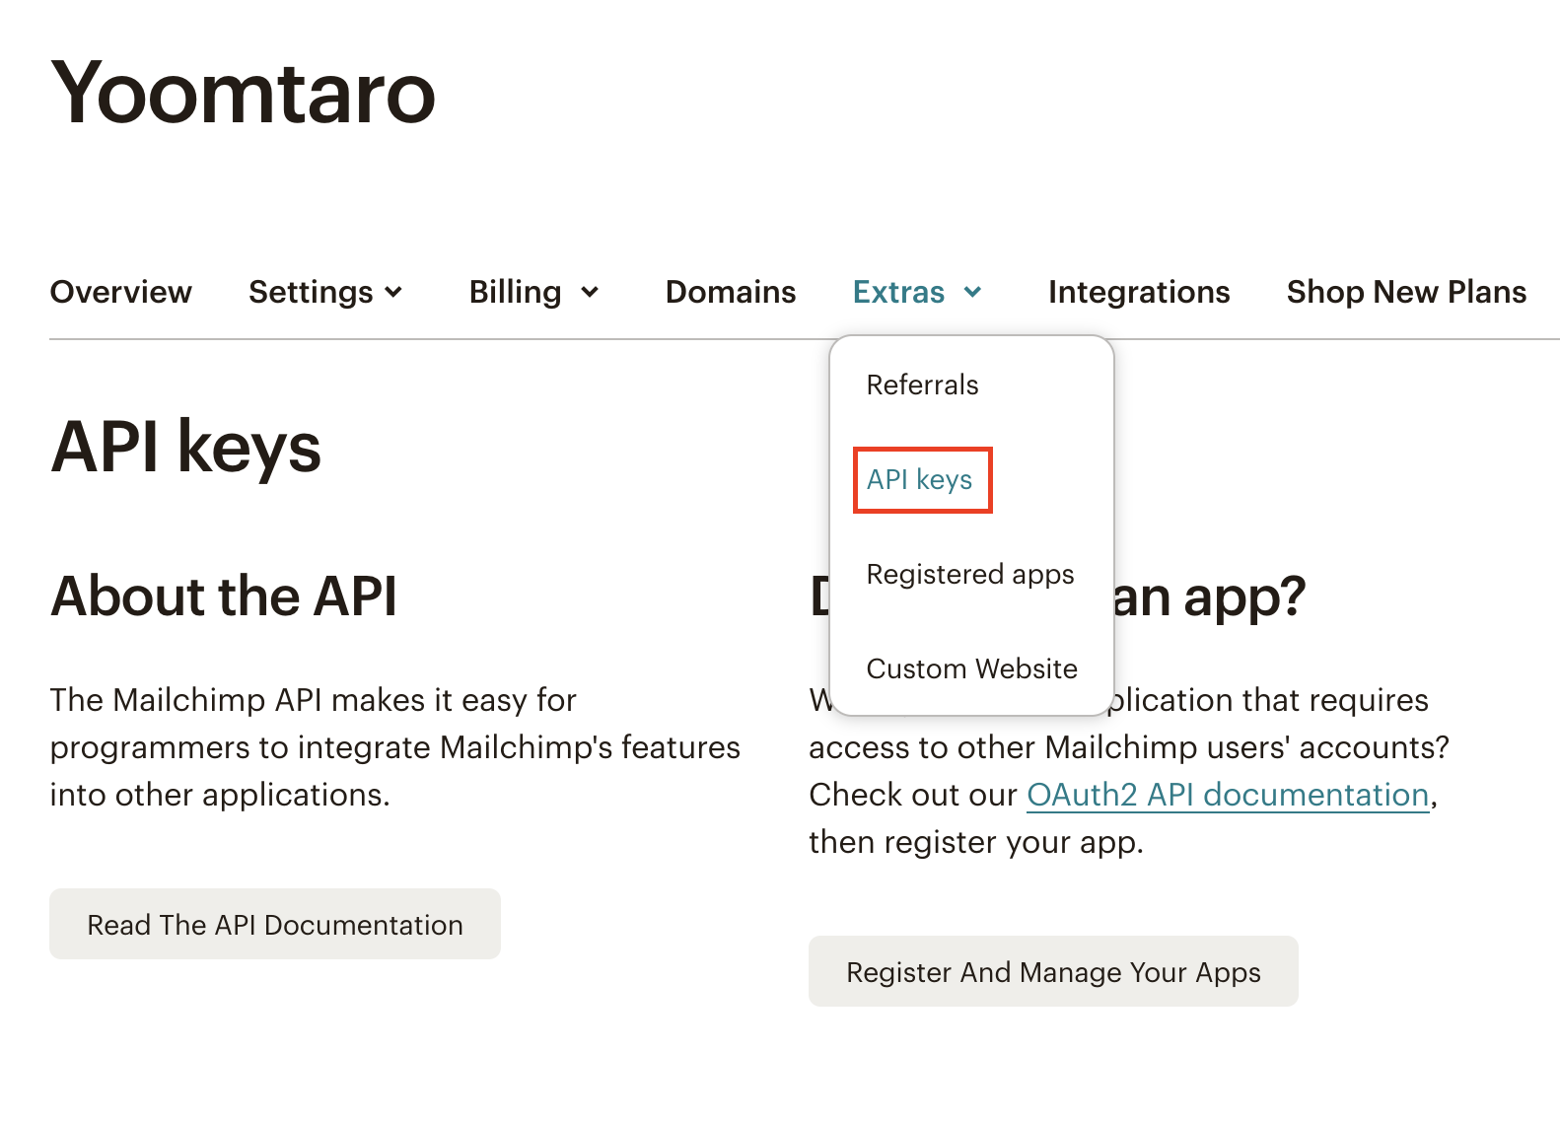Go to the Domains tab

731,292
